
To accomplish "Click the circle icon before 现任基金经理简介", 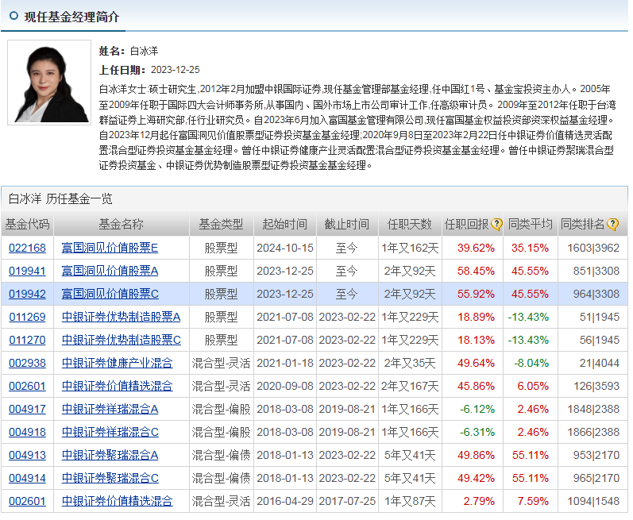I will point(14,16).
